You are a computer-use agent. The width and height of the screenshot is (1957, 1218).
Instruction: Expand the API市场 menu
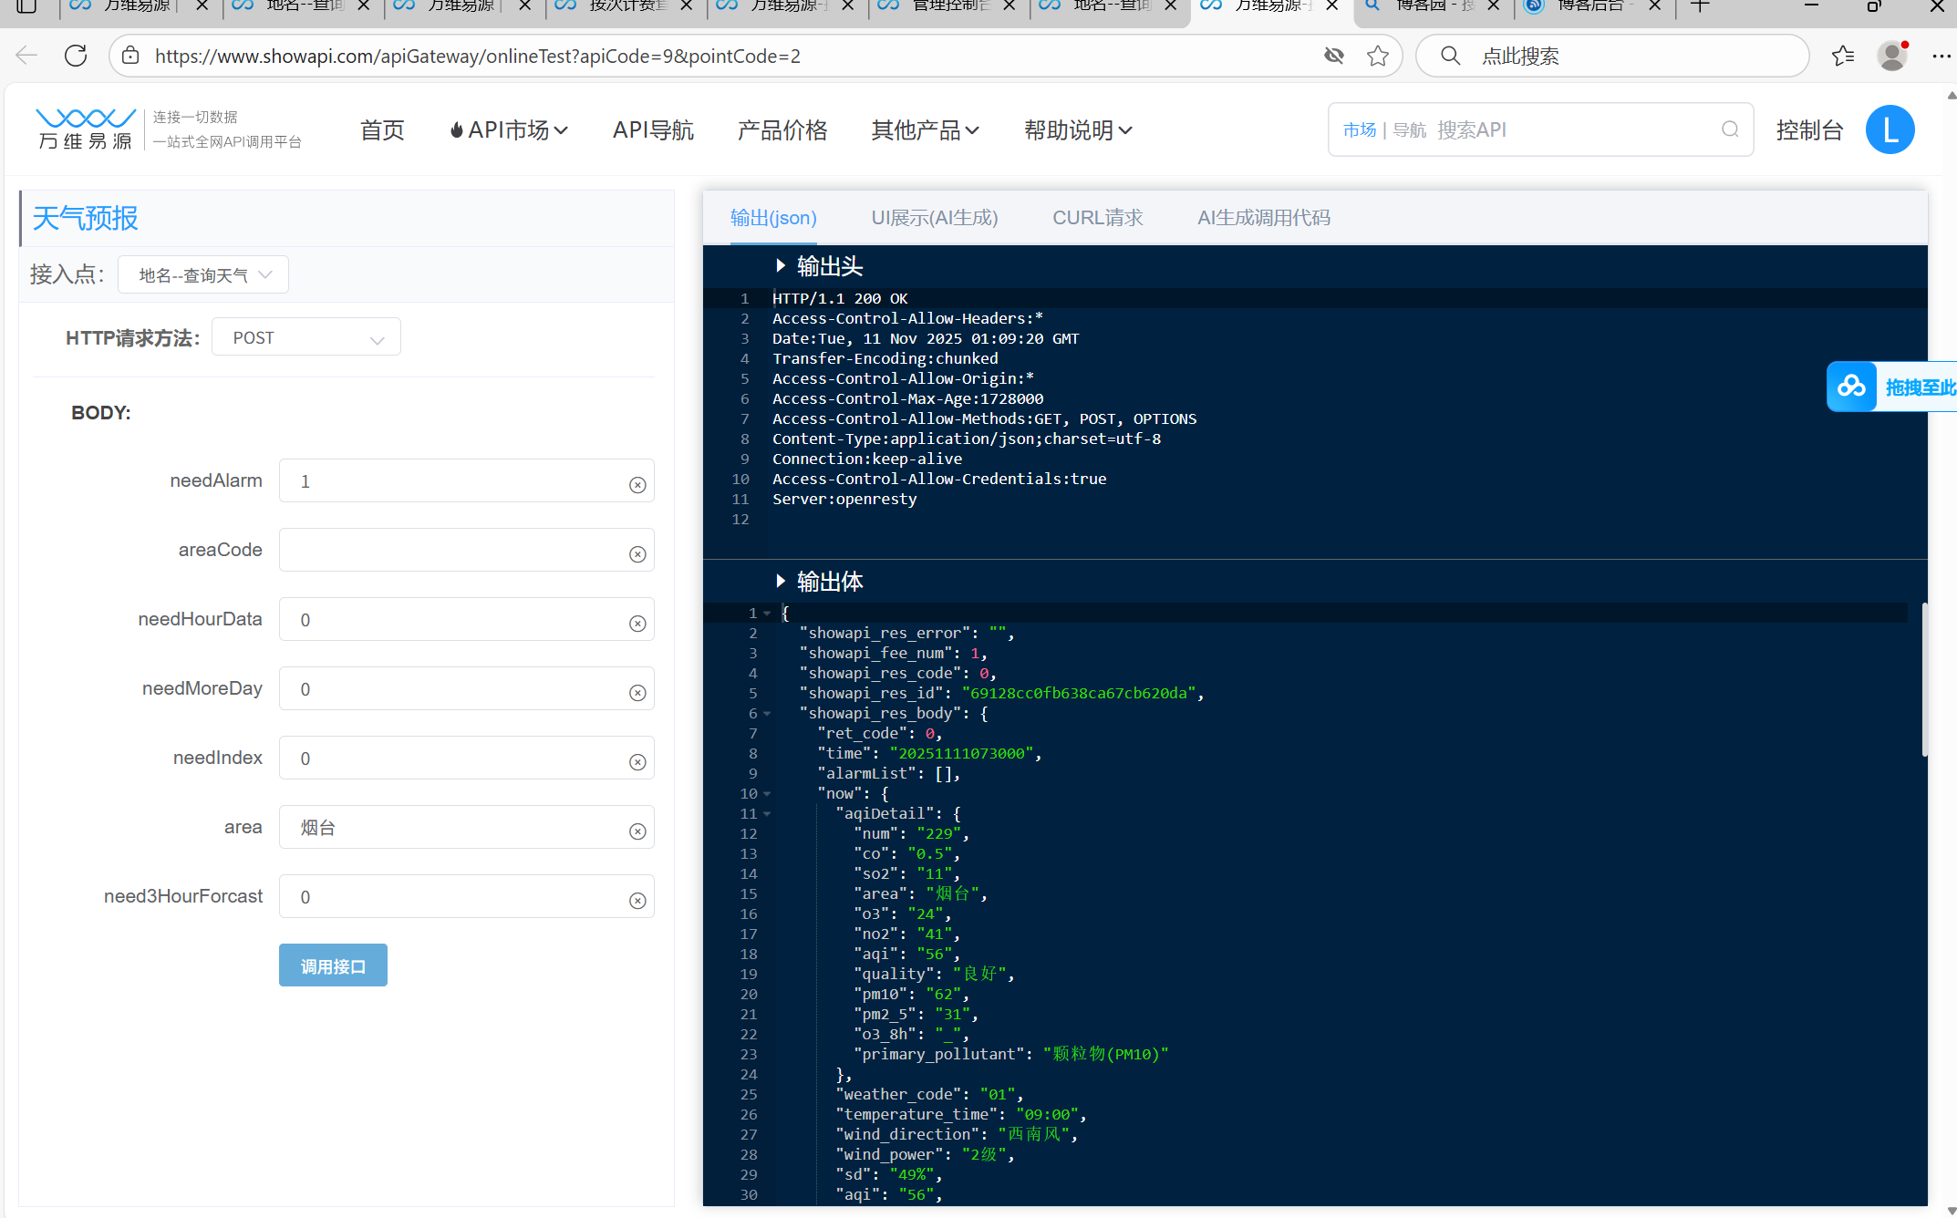coord(509,130)
